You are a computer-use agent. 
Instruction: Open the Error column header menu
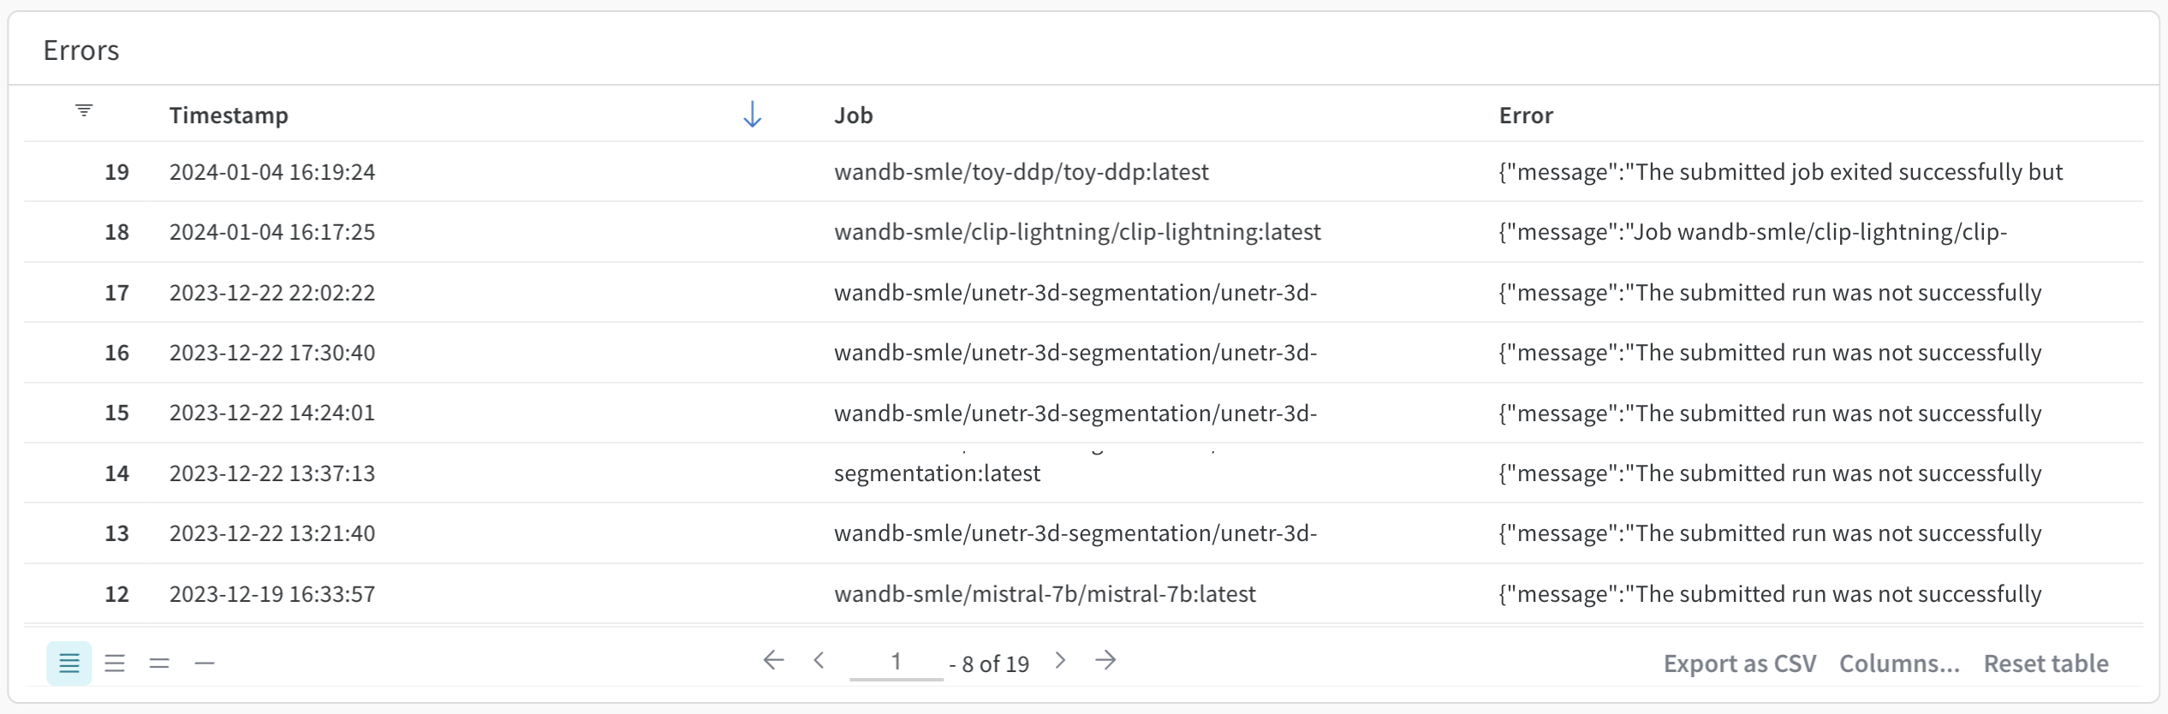1526,115
